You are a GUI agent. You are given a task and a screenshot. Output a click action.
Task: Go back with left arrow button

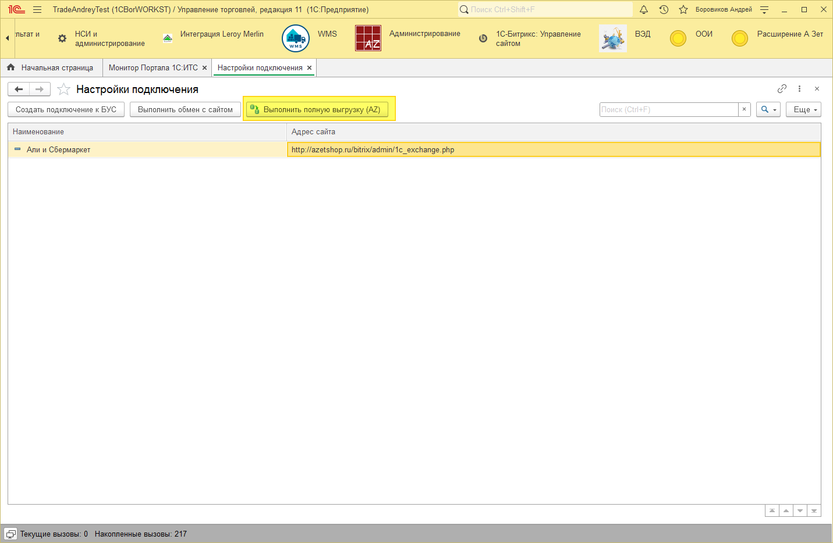19,89
